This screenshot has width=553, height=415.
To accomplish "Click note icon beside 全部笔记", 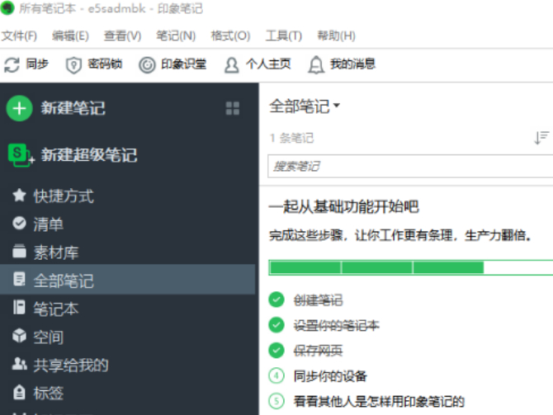I will (19, 279).
